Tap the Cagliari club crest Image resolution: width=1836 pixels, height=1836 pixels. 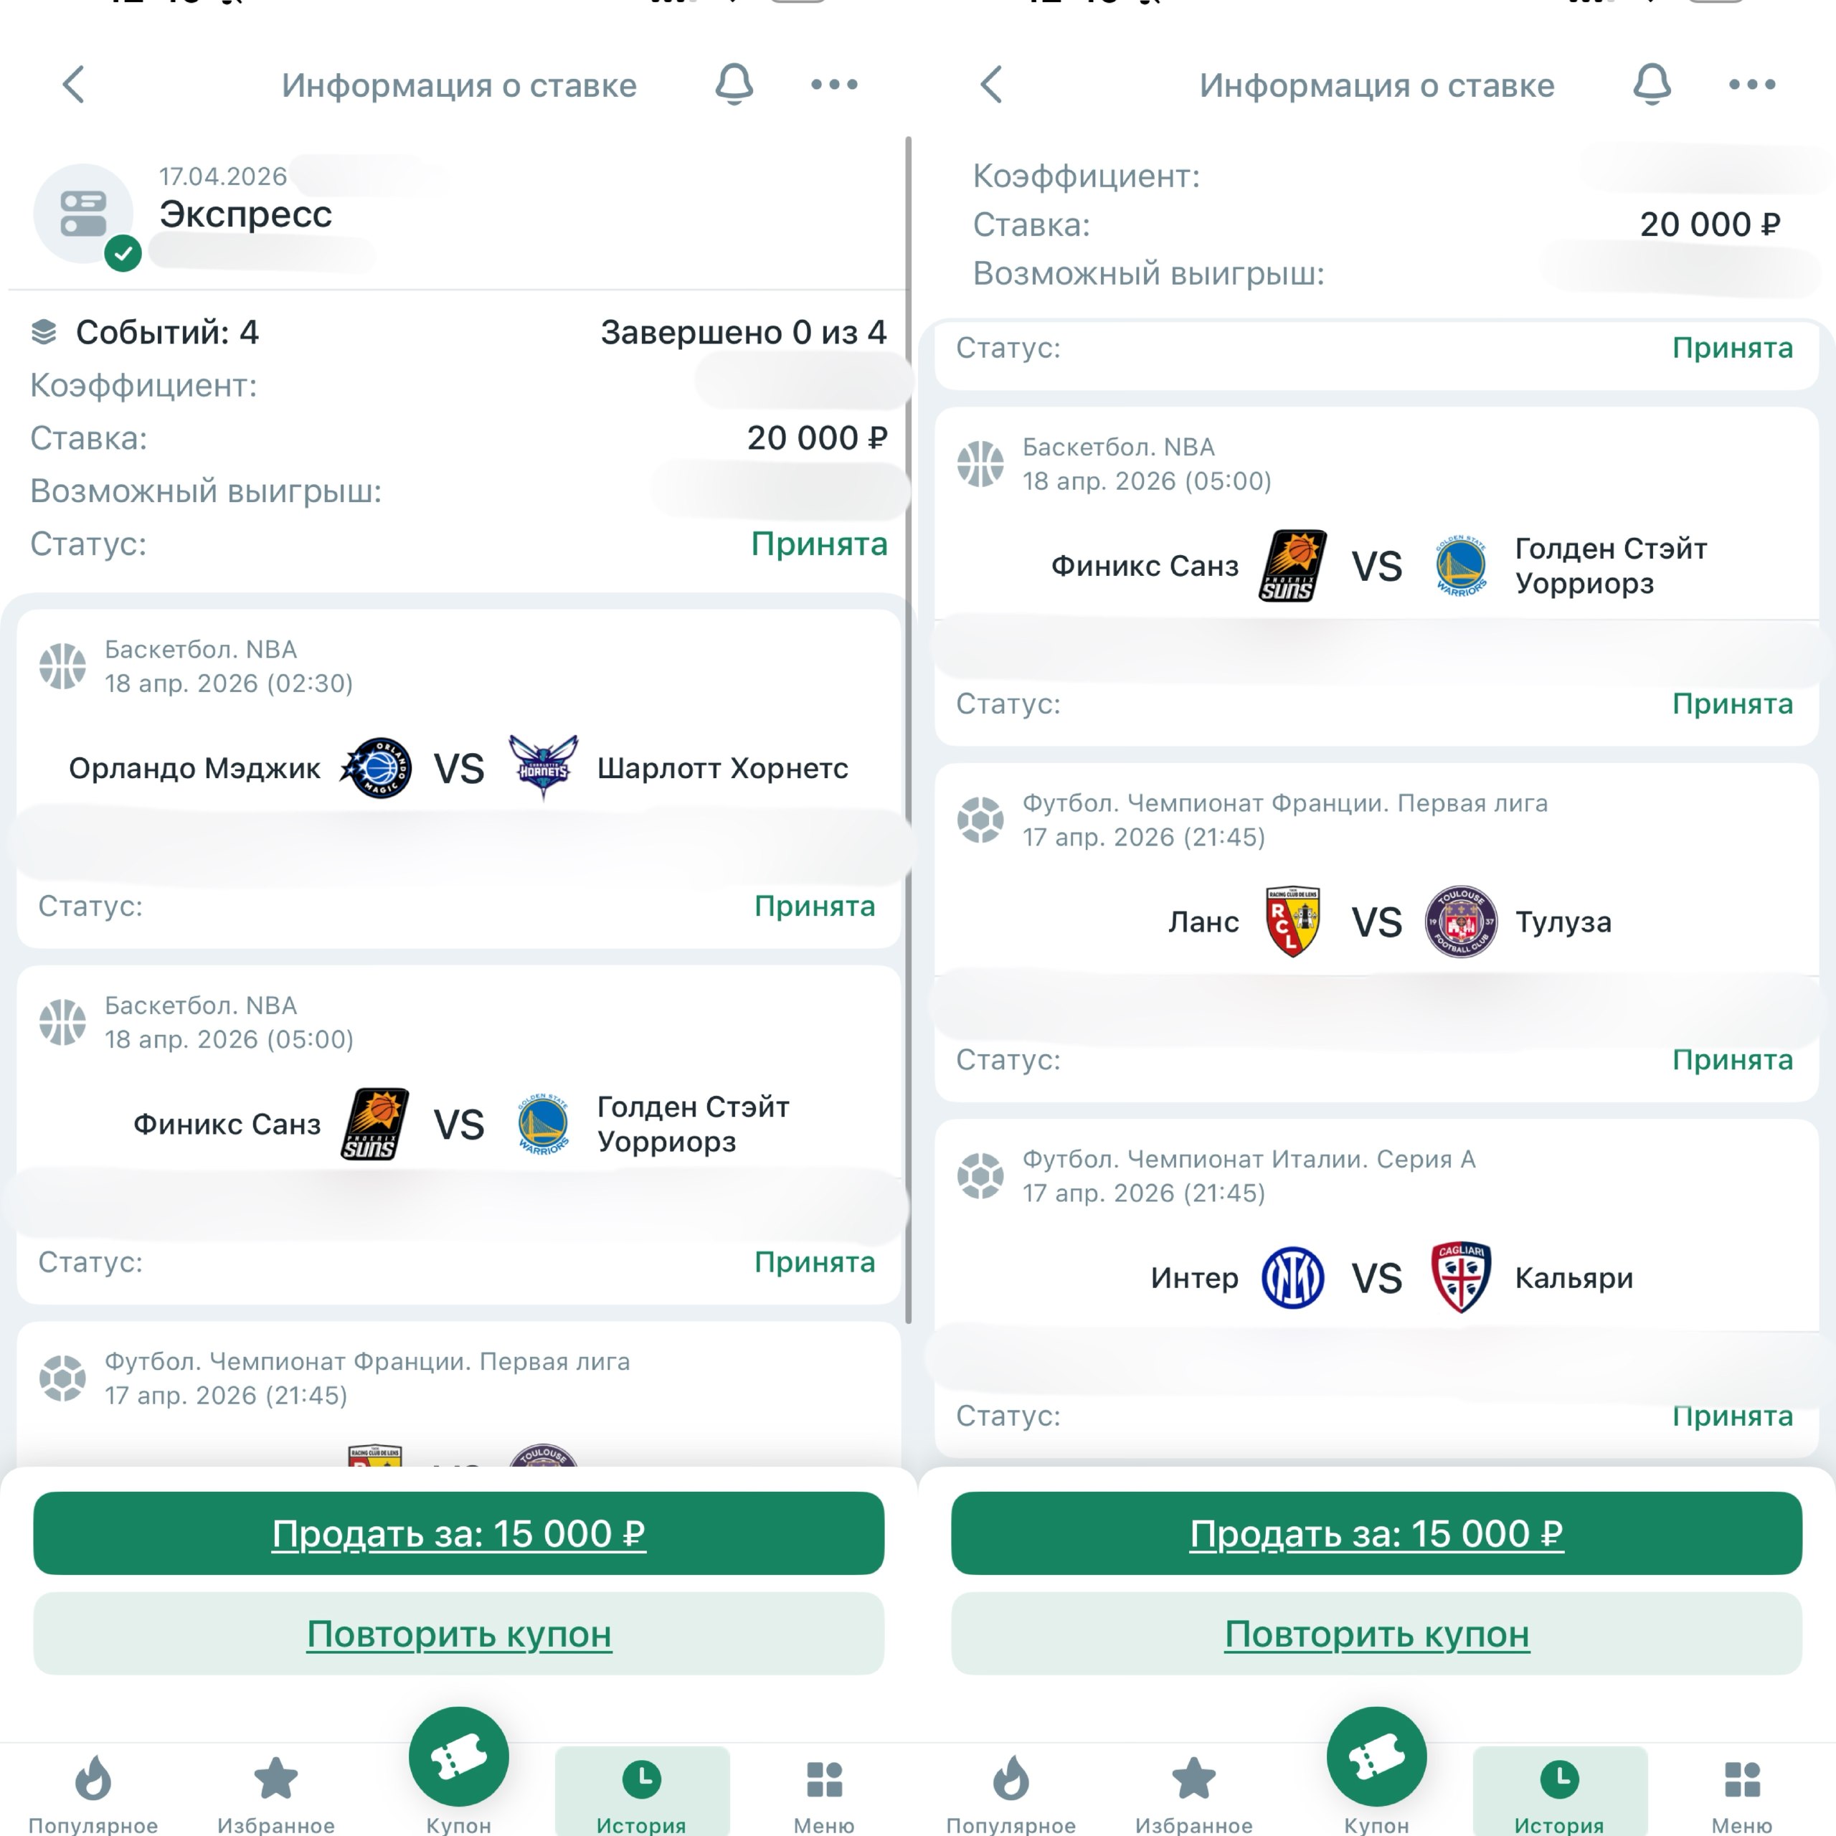[x=1461, y=1277]
